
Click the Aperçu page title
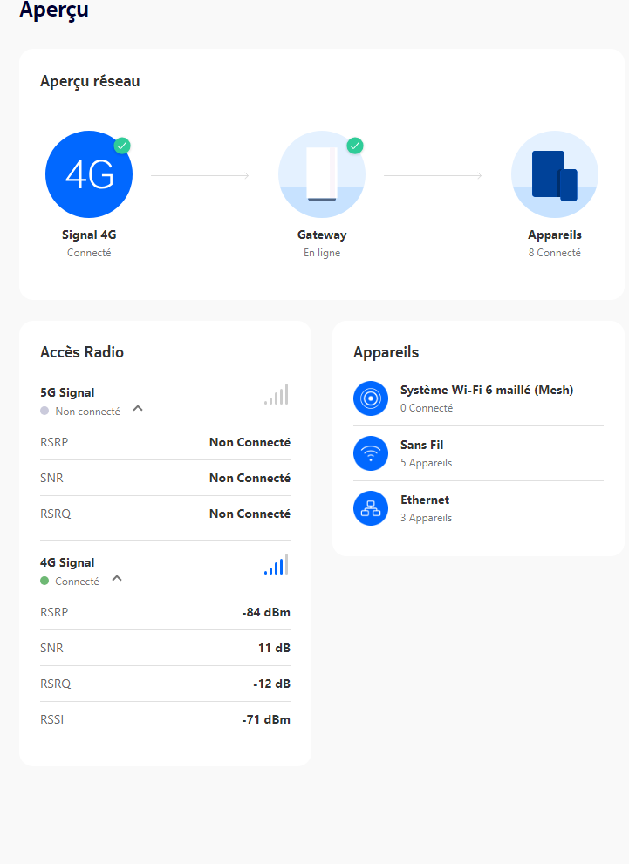pos(54,10)
